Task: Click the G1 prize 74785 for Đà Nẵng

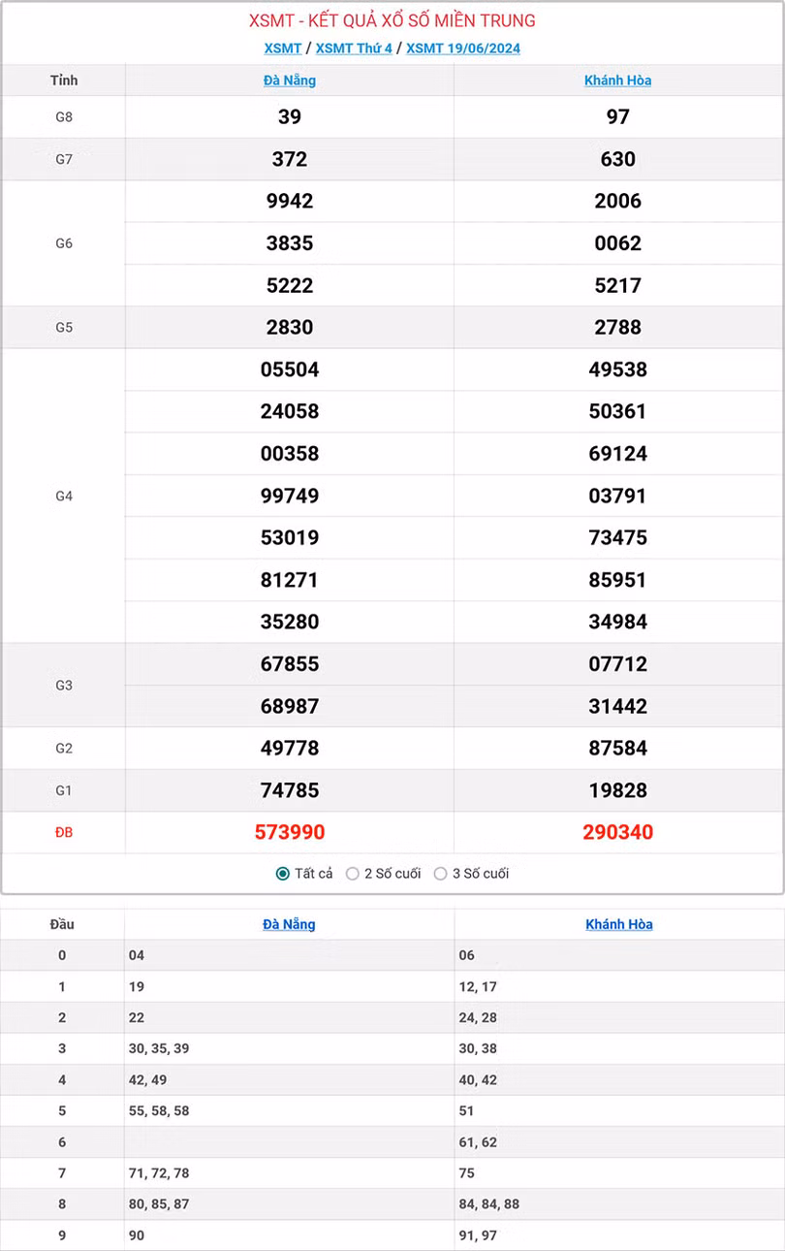Action: [288, 789]
